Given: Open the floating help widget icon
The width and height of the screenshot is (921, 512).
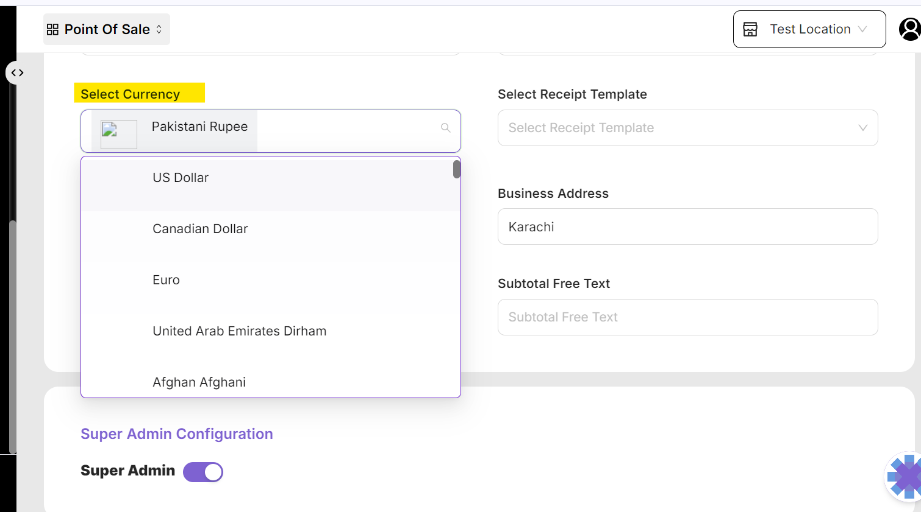Looking at the screenshot, I should click(905, 477).
